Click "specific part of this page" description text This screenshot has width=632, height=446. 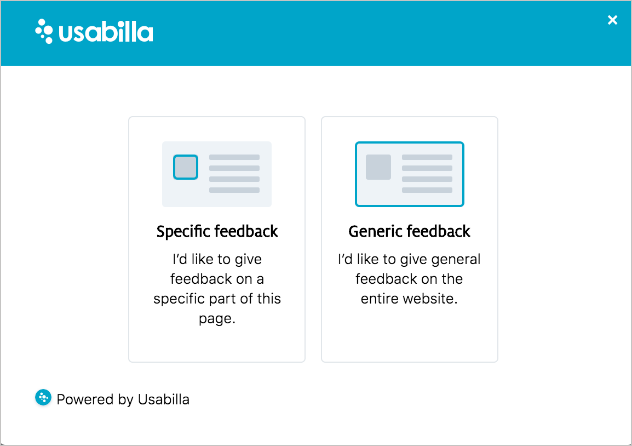coord(217,308)
